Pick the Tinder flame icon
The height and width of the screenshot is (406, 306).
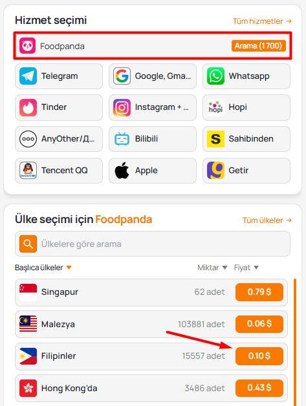coord(28,107)
